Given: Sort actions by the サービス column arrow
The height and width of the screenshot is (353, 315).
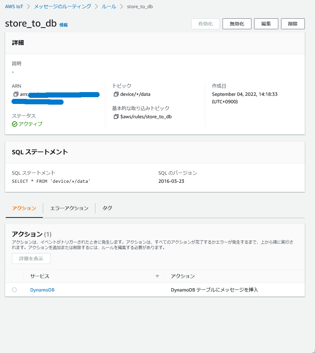Looking at the screenshot, I should click(x=157, y=276).
